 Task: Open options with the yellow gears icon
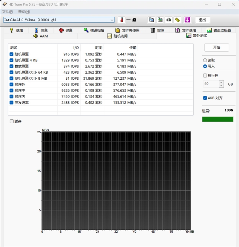(177, 20)
